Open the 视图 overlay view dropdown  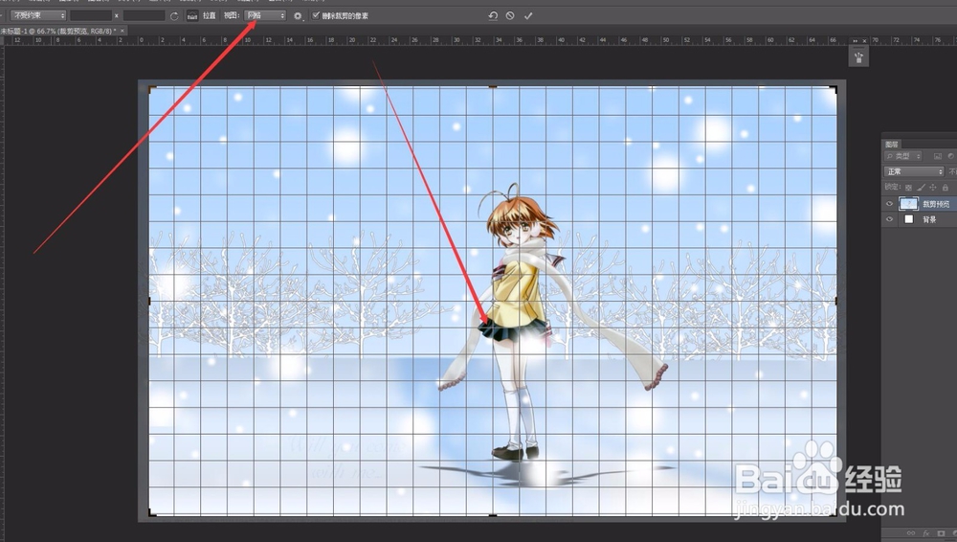click(x=265, y=15)
